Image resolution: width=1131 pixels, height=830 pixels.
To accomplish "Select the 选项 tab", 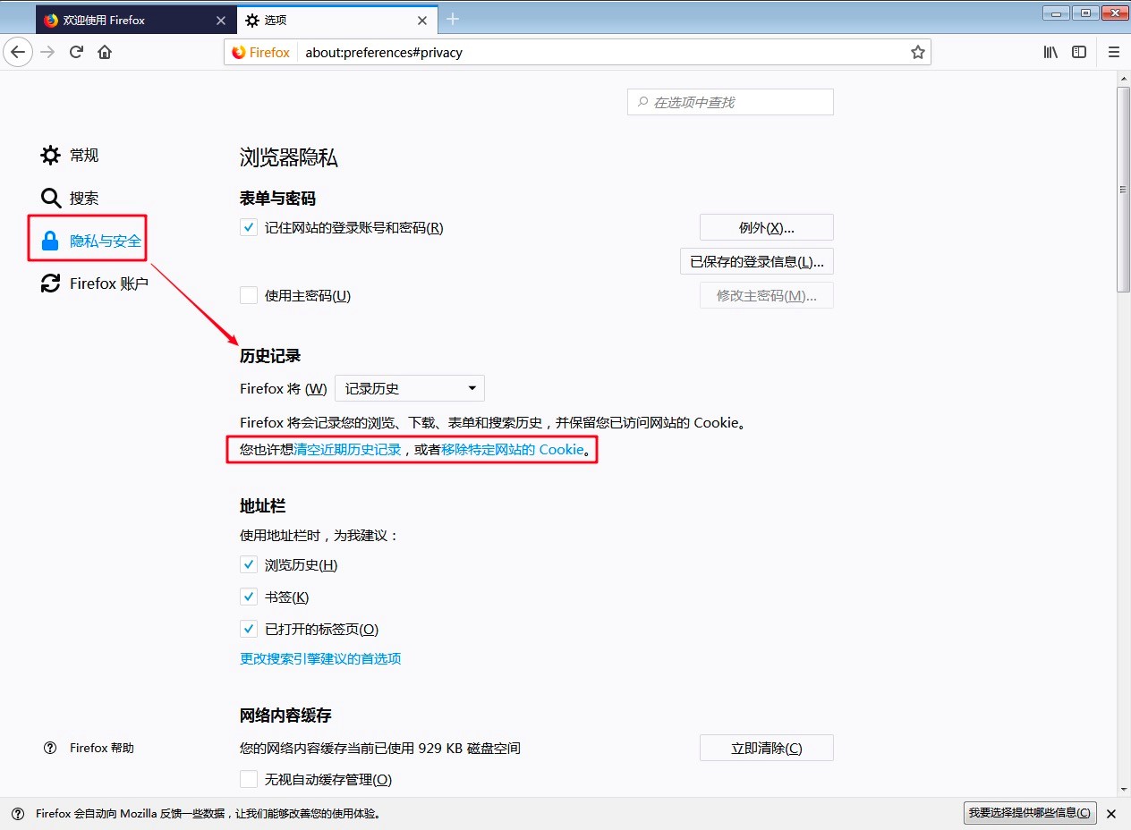I will tap(337, 20).
